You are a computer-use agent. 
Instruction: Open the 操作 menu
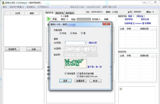[x=5, y=7]
